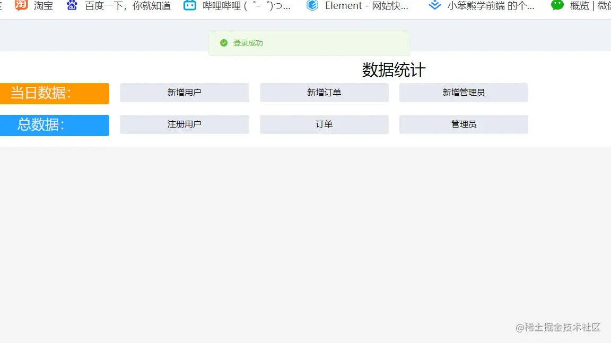Click the orange 当日数据 label
Viewport: 611px width, 343px height.
point(55,93)
